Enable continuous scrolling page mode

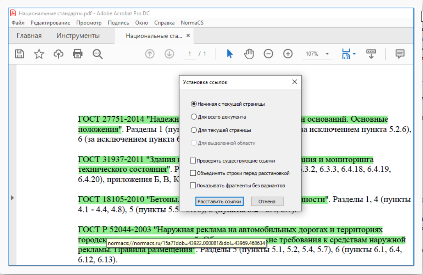(371, 54)
